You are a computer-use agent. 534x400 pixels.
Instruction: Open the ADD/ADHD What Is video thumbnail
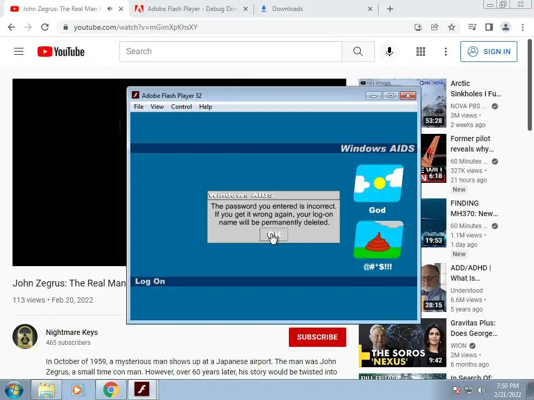pyautogui.click(x=433, y=287)
